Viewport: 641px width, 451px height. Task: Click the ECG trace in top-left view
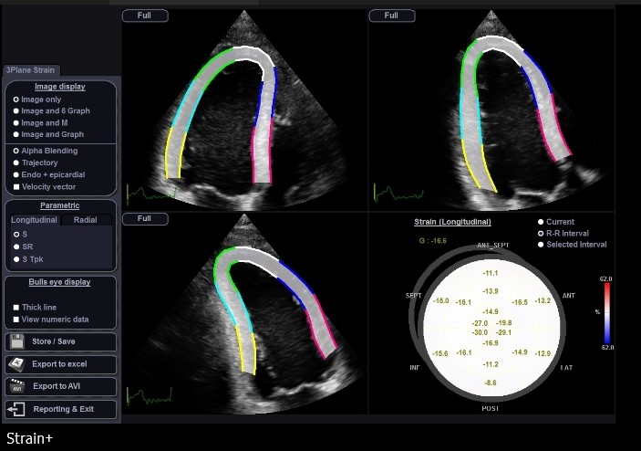[x=152, y=194]
